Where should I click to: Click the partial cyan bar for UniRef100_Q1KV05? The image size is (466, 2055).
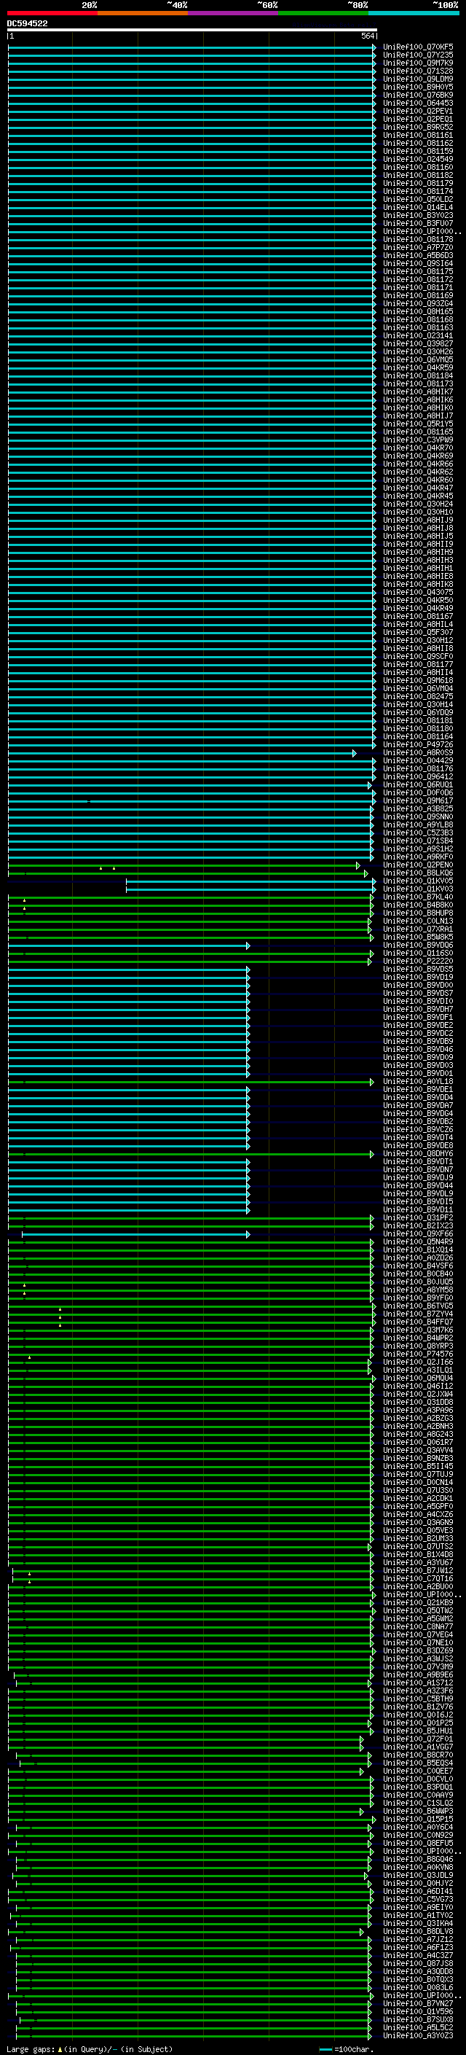tap(251, 881)
